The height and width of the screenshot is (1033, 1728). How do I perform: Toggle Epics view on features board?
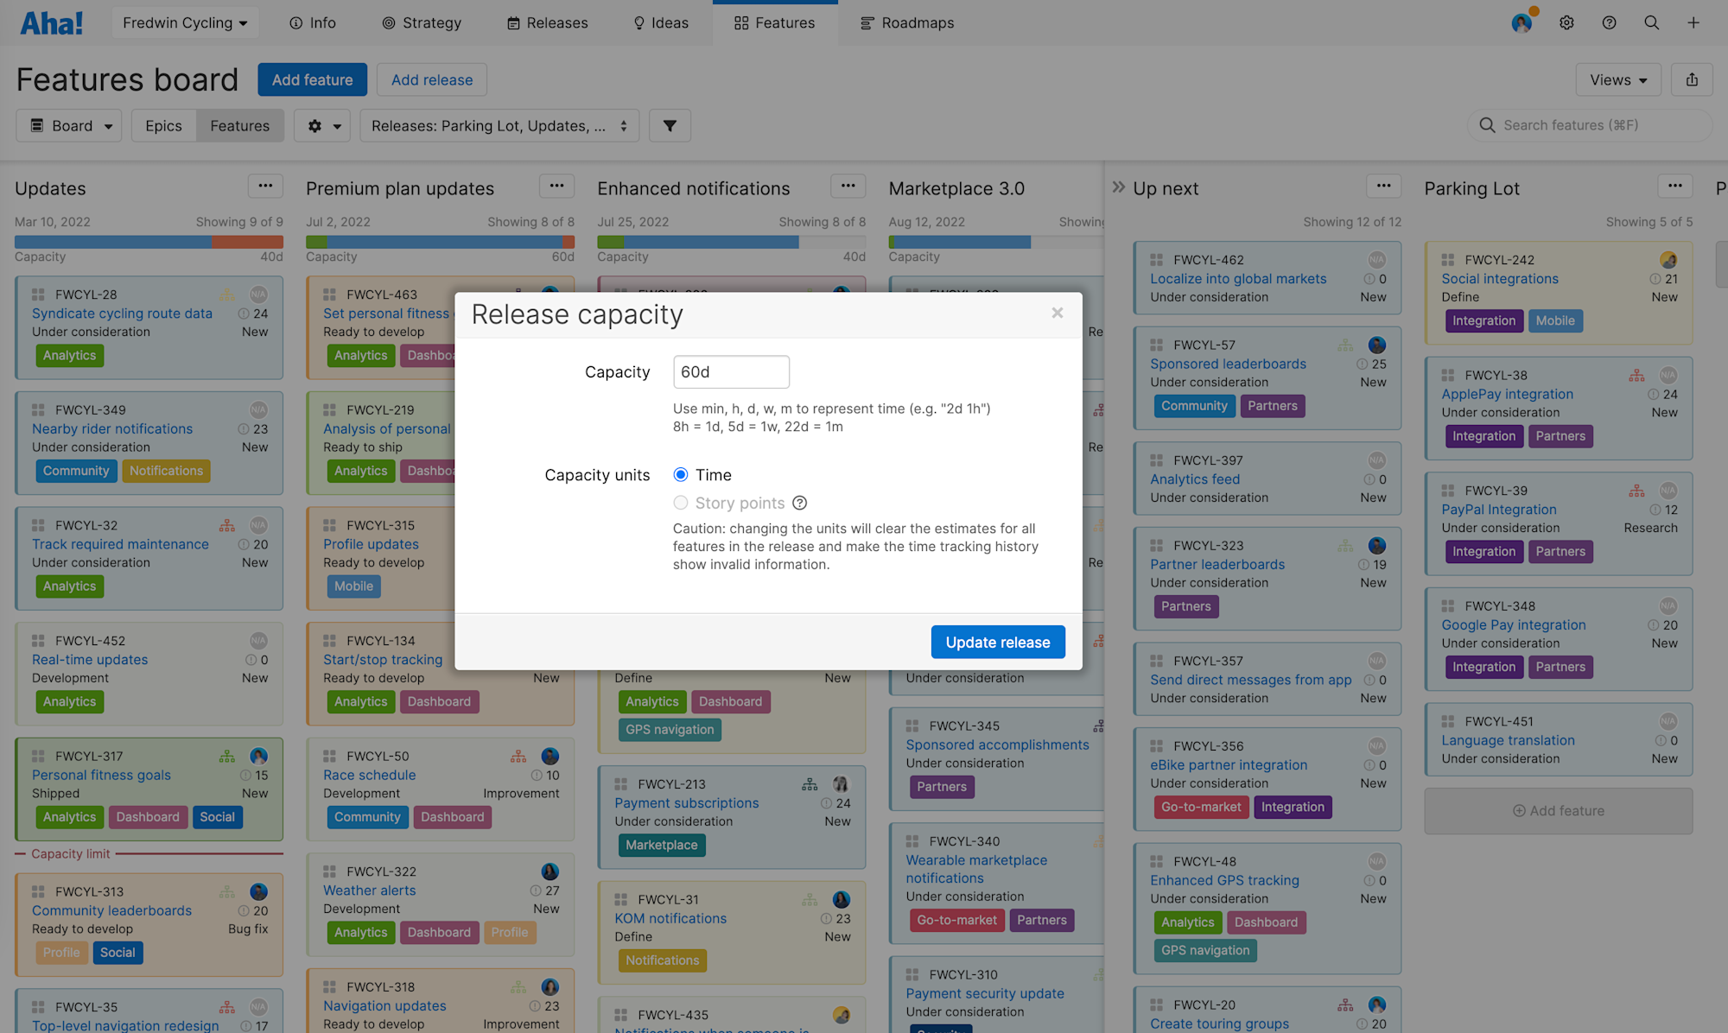(x=163, y=126)
